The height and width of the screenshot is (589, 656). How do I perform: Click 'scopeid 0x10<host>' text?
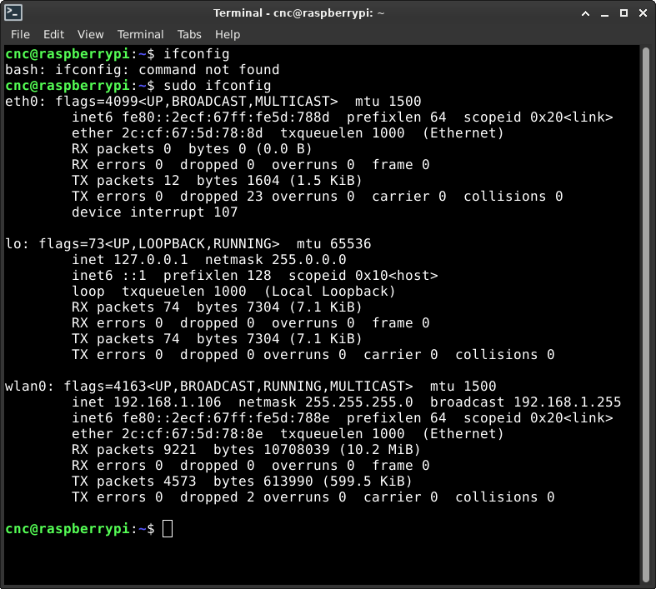pyautogui.click(x=363, y=276)
